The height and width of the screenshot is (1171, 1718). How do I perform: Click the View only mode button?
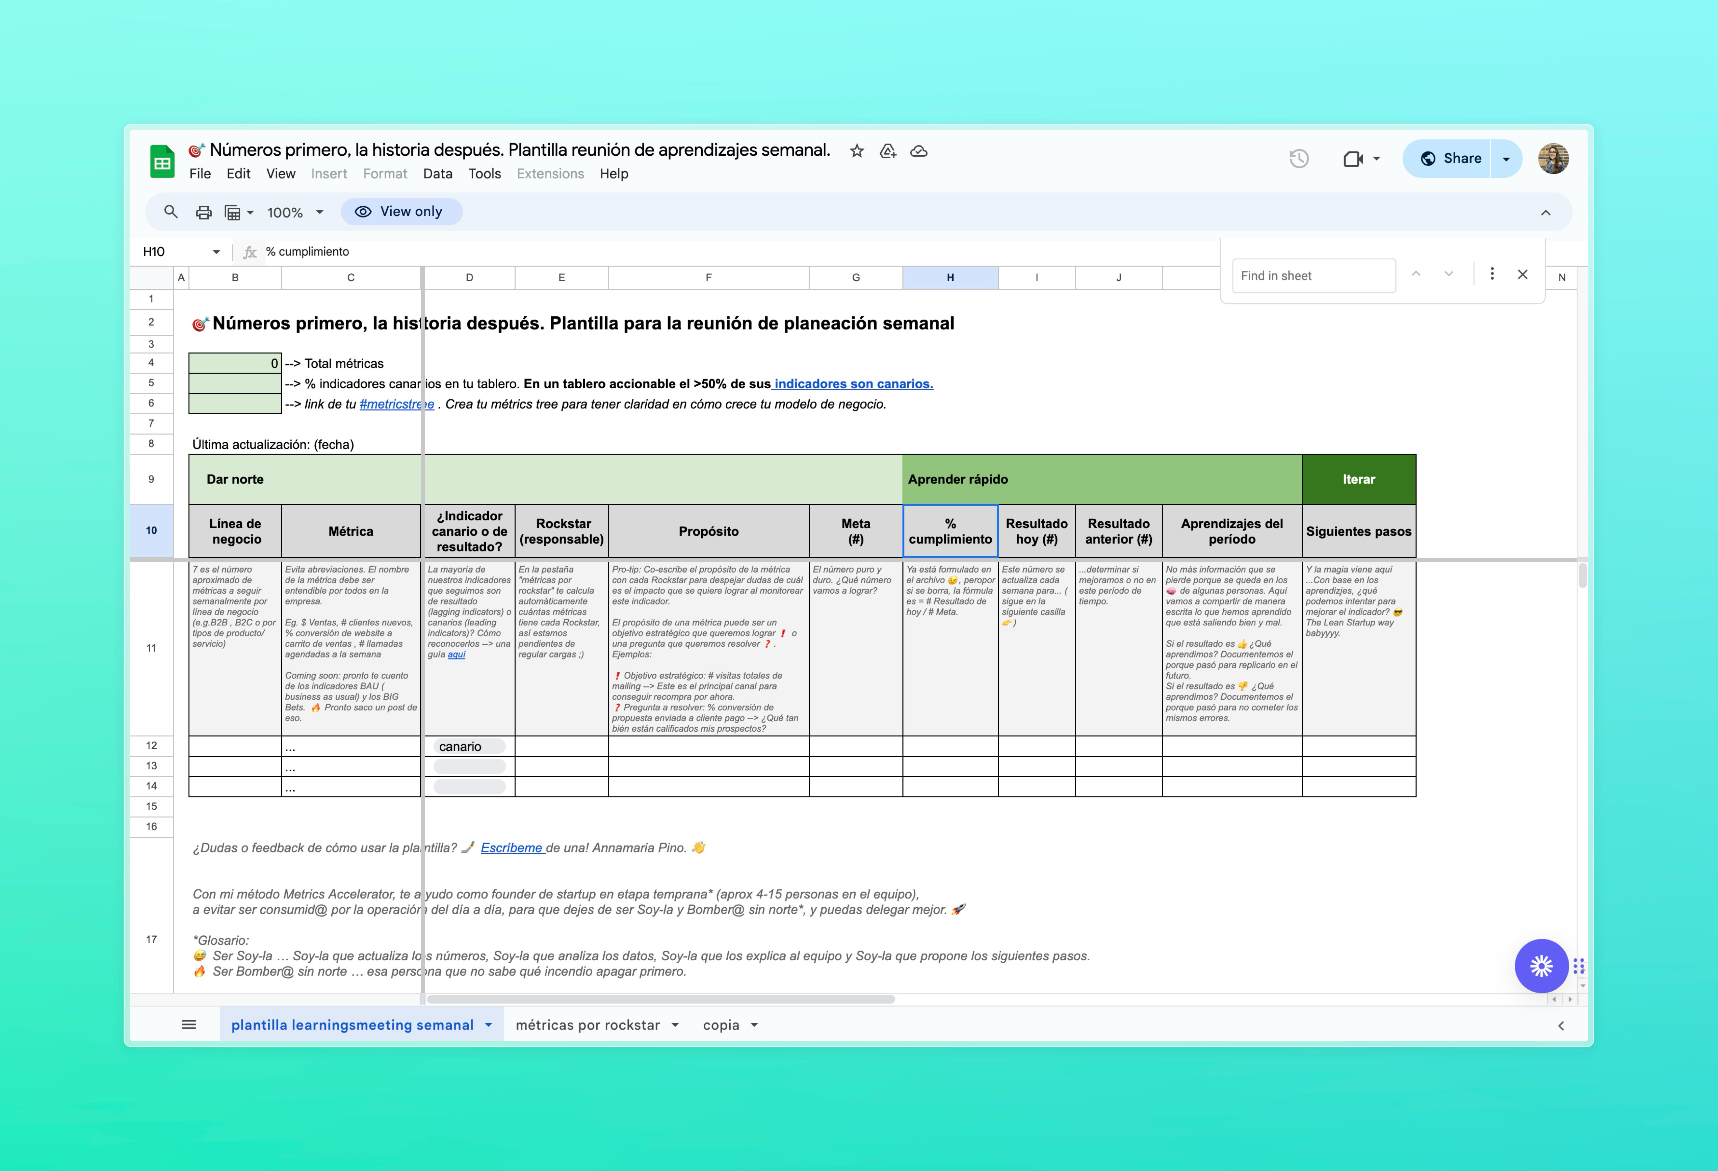[x=401, y=211]
